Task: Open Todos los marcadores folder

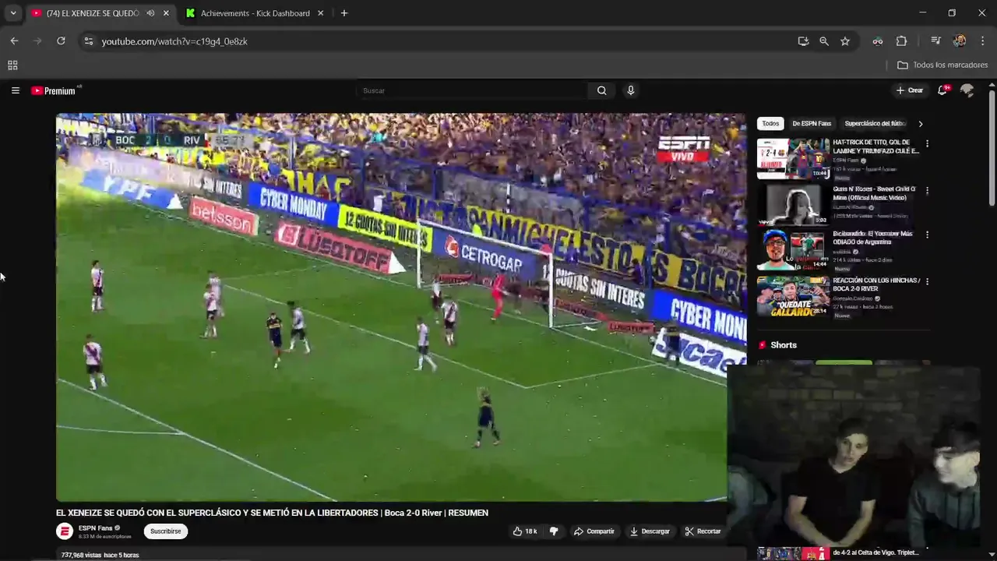Action: (942, 65)
